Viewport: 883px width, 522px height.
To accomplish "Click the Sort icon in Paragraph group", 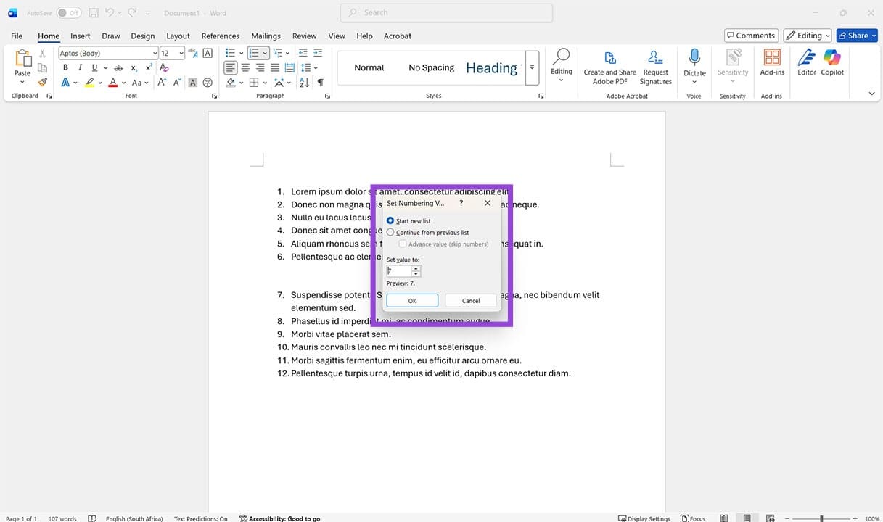I will pos(304,82).
